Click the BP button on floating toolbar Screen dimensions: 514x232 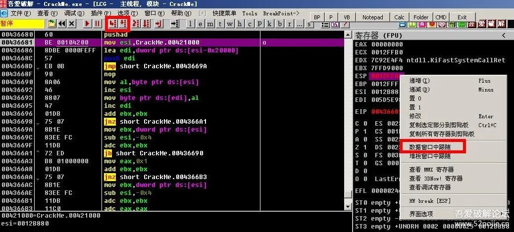point(317,17)
